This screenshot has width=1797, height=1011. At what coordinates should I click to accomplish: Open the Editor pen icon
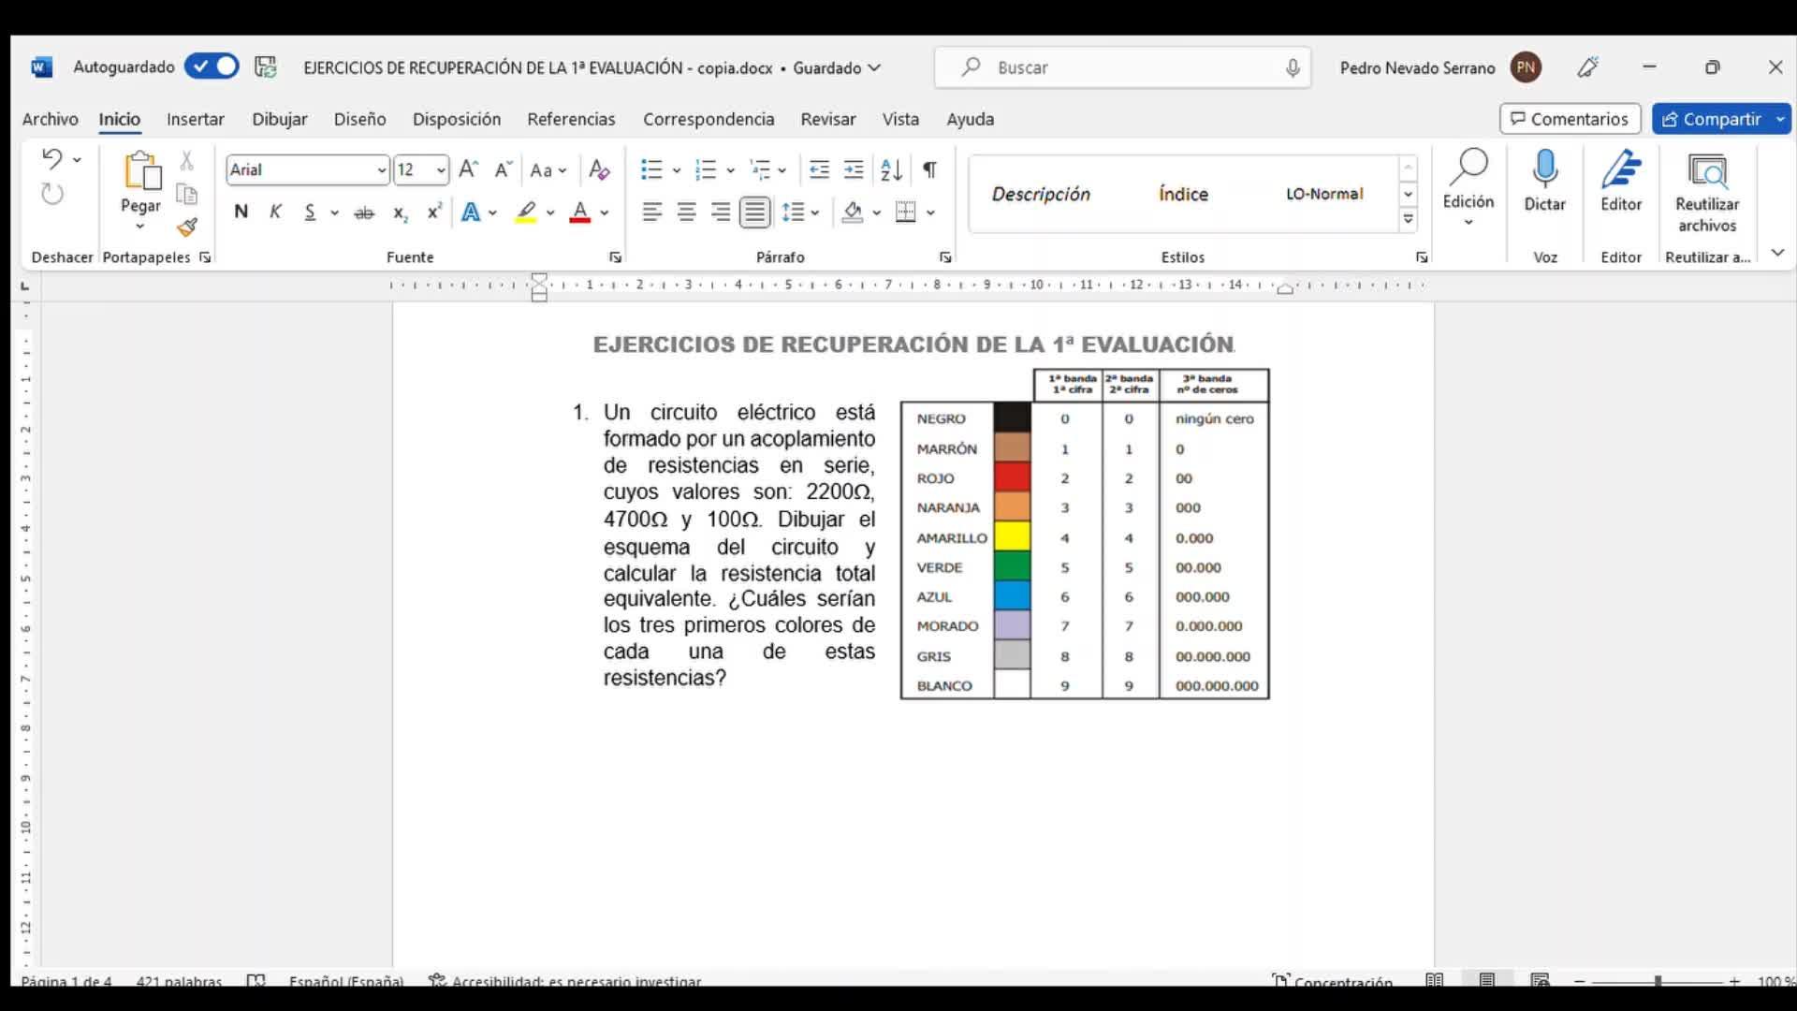pyautogui.click(x=1620, y=170)
